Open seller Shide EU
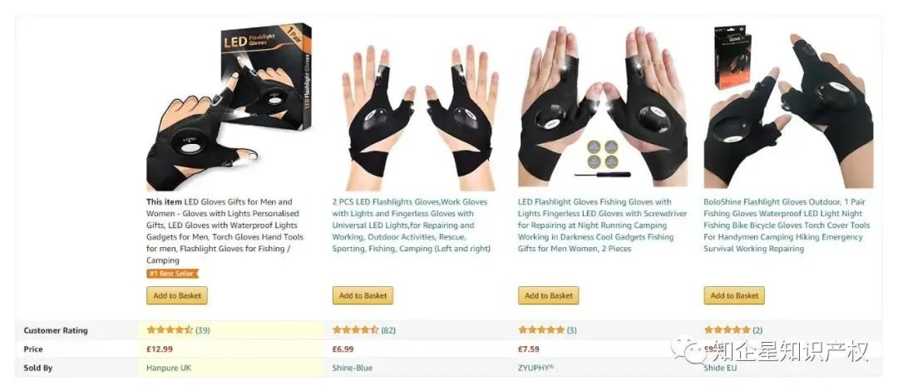 (x=720, y=368)
